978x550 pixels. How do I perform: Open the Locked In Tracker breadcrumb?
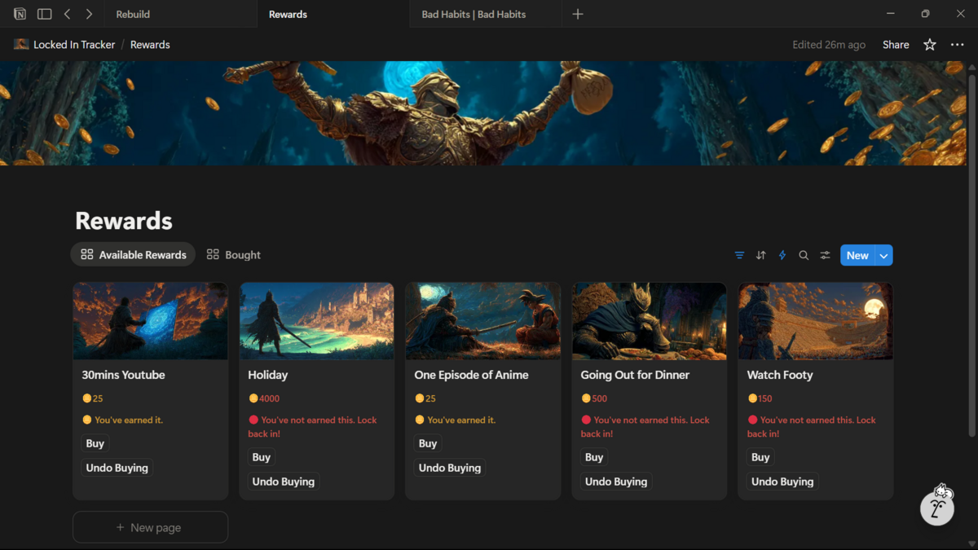74,45
